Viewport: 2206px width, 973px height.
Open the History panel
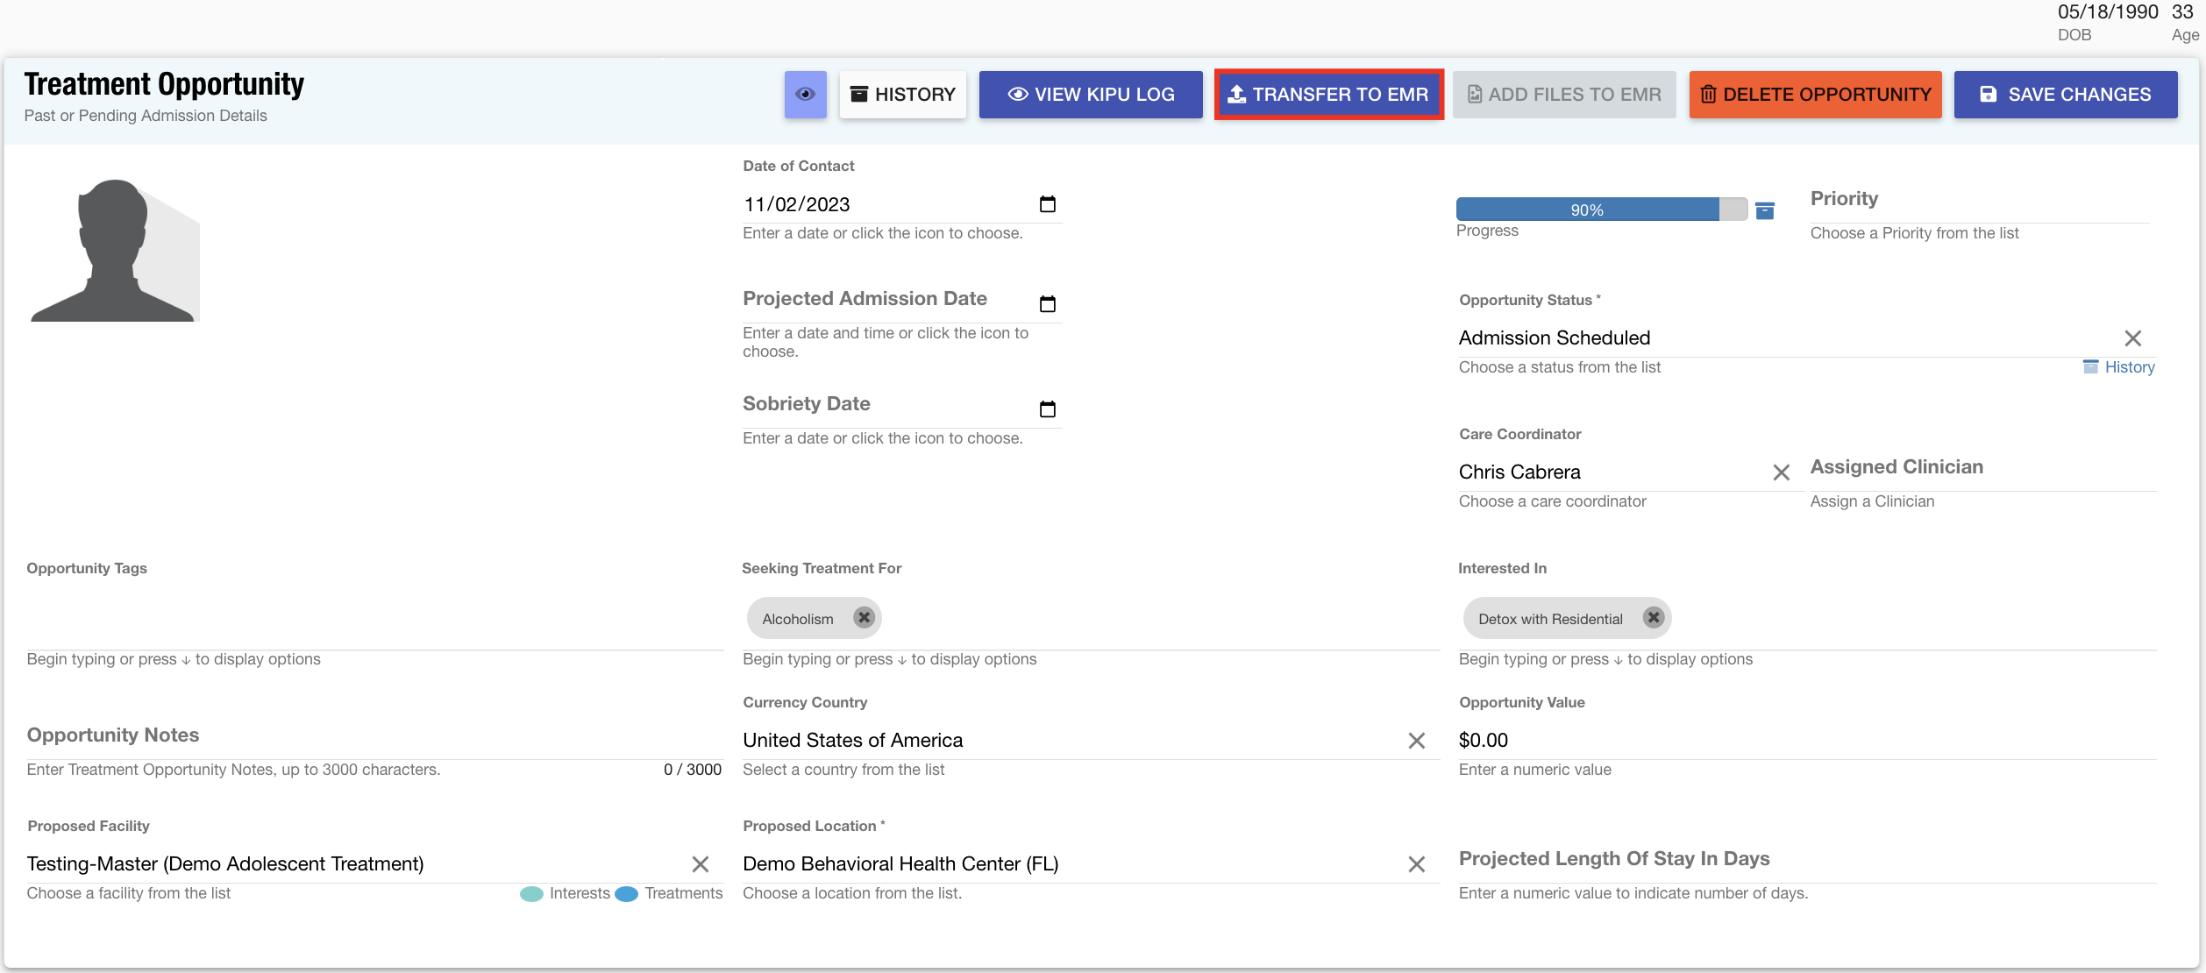coord(902,94)
